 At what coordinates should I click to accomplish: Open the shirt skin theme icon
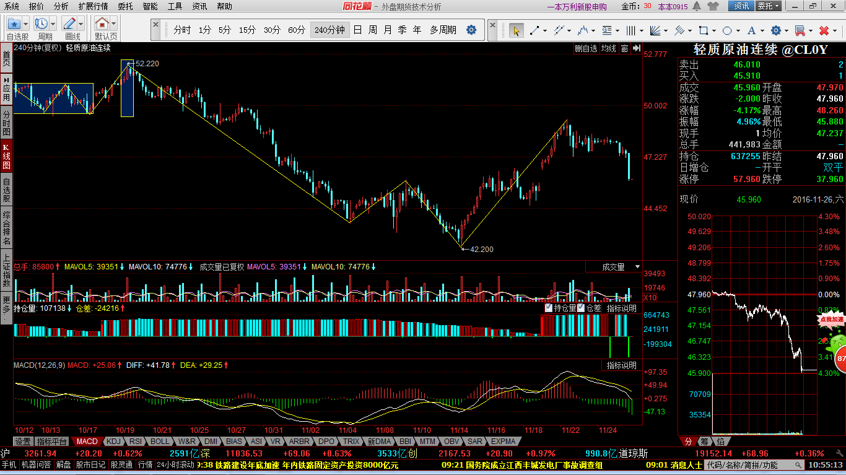click(x=713, y=6)
